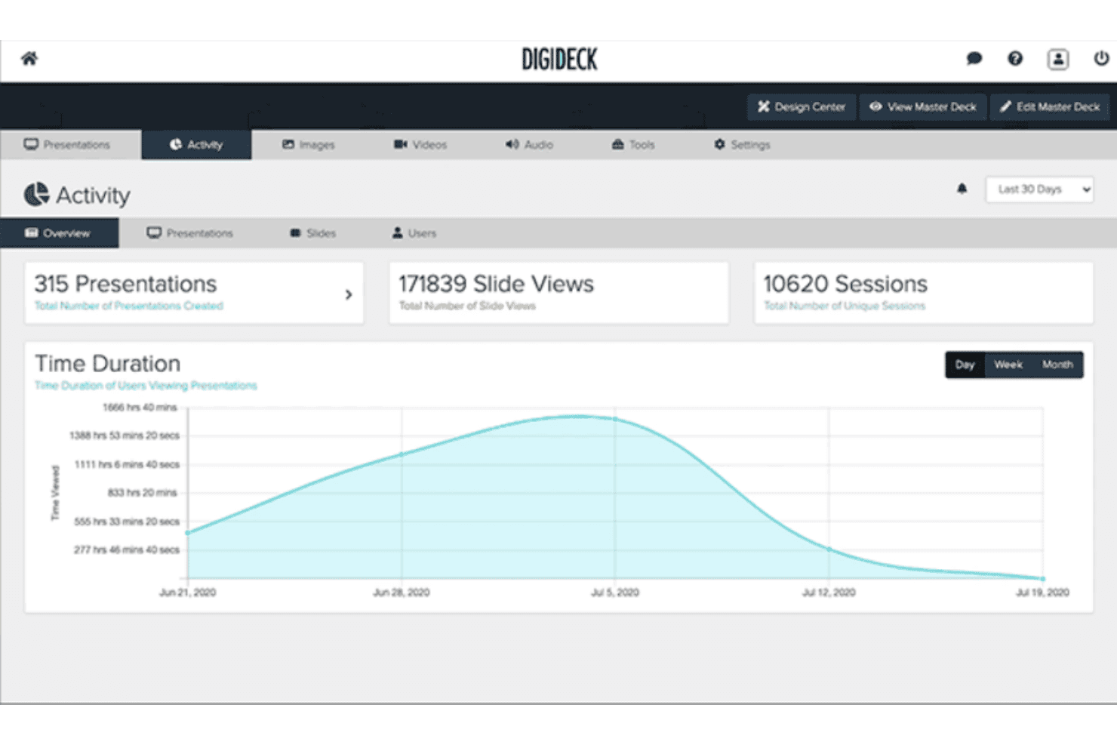Open the Design Center

[802, 107]
